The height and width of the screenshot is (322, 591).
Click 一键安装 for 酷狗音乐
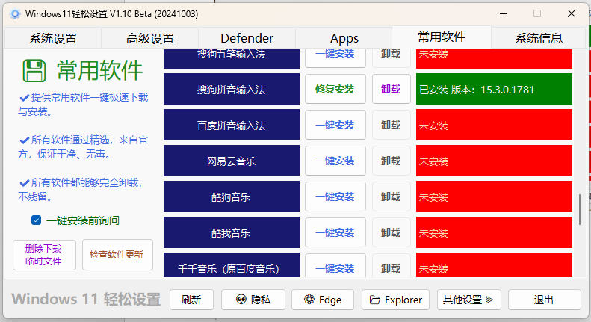coord(335,196)
